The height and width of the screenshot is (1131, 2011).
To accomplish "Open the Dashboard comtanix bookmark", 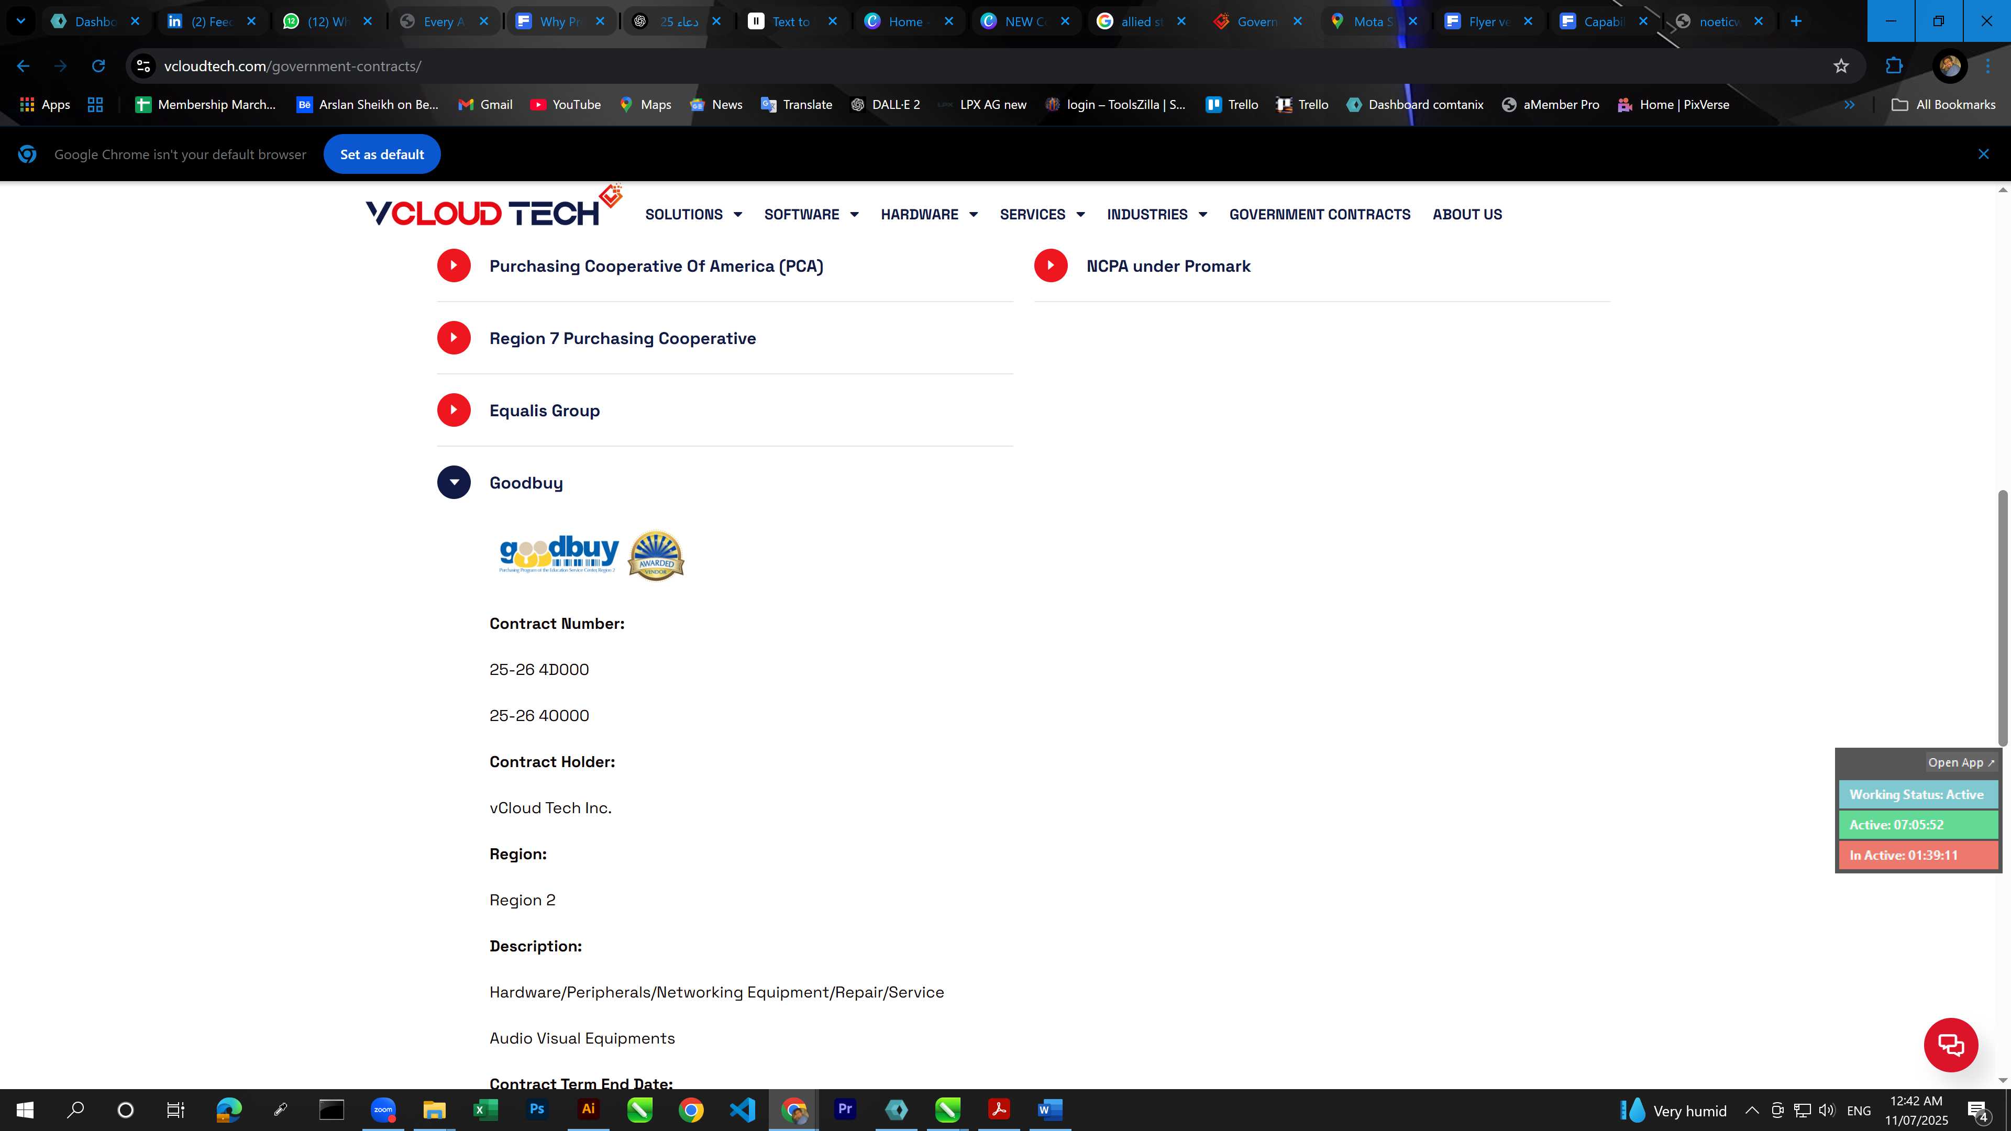I will point(1415,105).
